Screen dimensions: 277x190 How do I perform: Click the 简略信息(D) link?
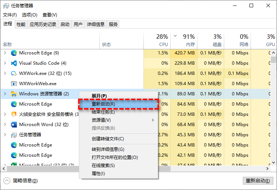point(25,180)
